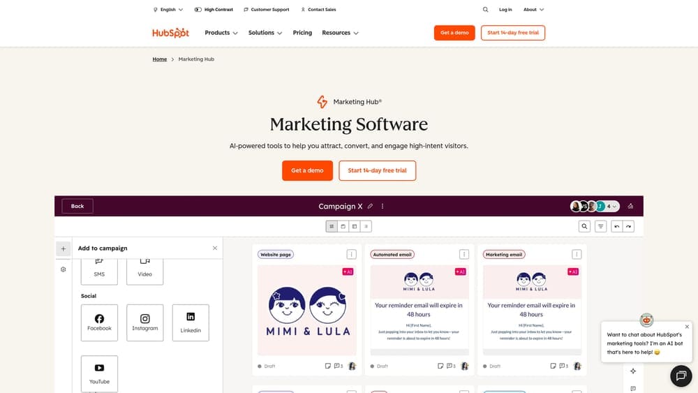The image size is (698, 393).
Task: Select the board layout view icon
Action: (x=355, y=227)
